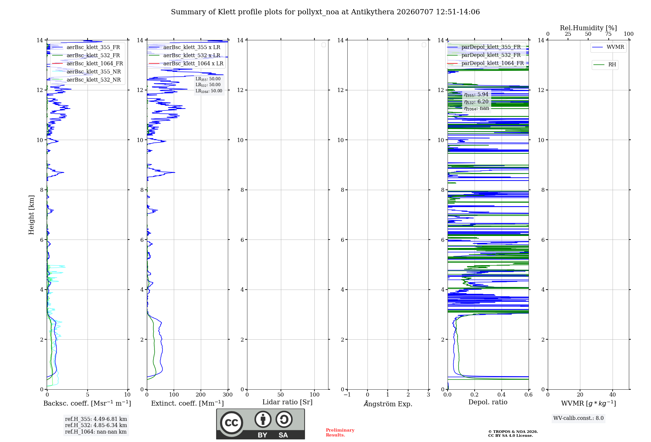Click the ref.H_1064: nan-nan km text
This screenshot has height=442, width=651.
[96, 432]
